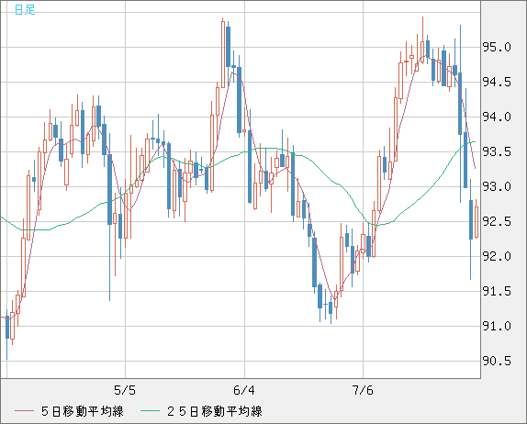Click the 94.0 price axis label

[497, 117]
